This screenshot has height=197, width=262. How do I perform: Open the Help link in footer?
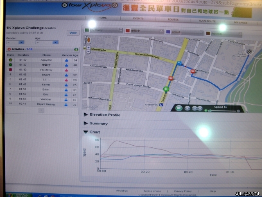(213, 191)
